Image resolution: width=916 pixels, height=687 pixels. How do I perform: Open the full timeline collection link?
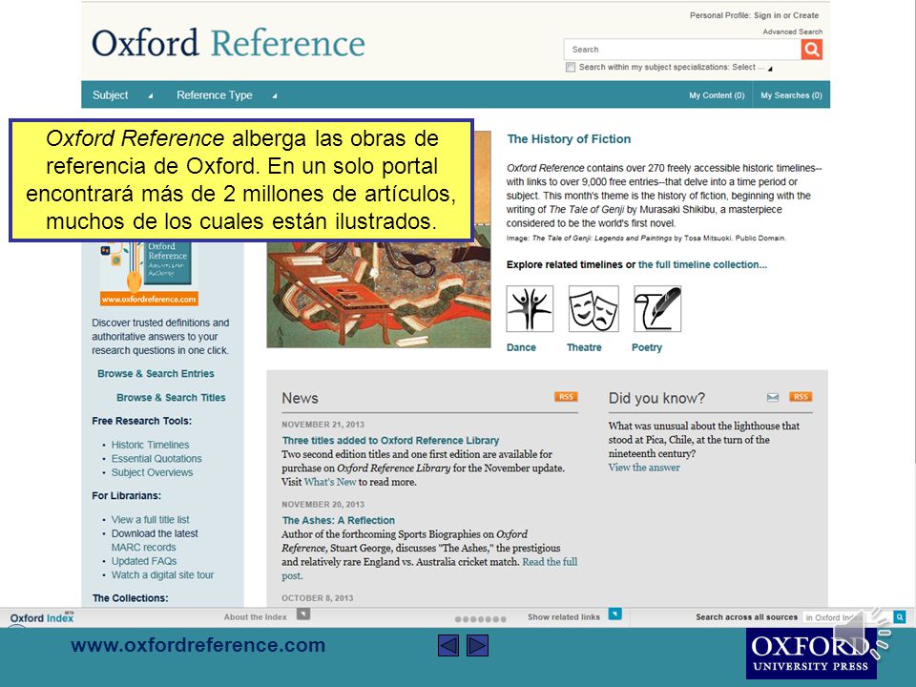[702, 264]
